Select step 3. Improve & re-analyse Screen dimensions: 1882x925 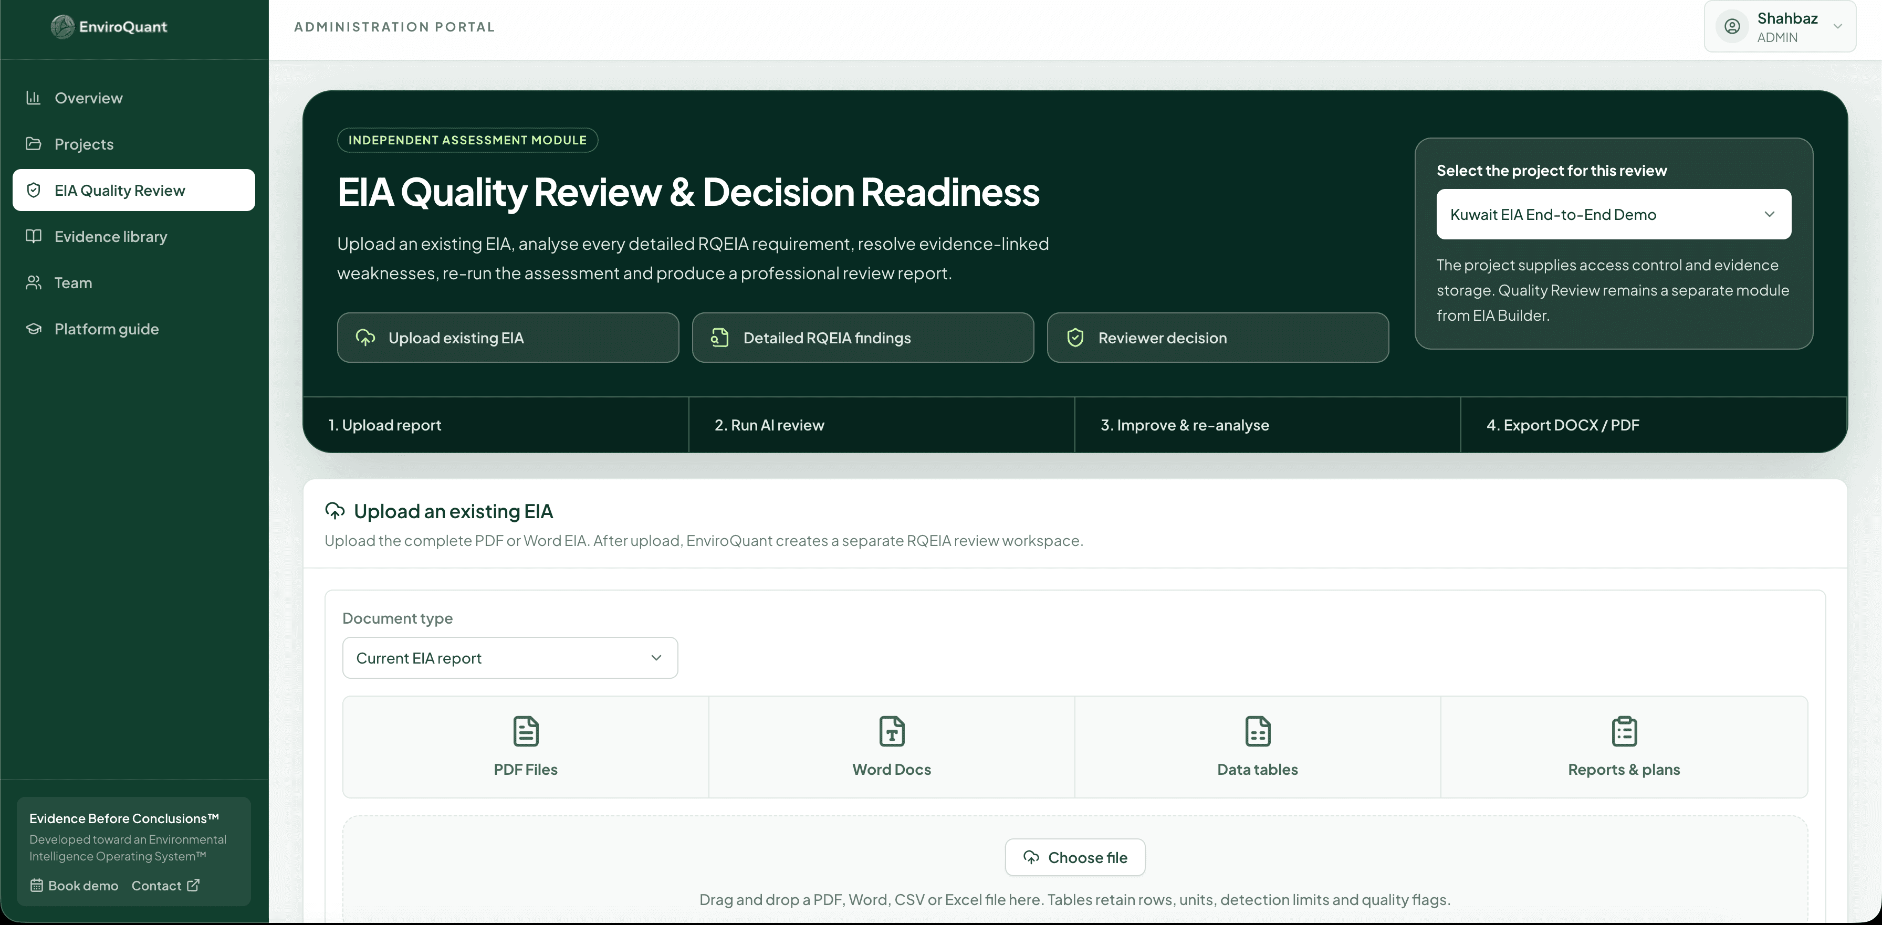tap(1268, 425)
